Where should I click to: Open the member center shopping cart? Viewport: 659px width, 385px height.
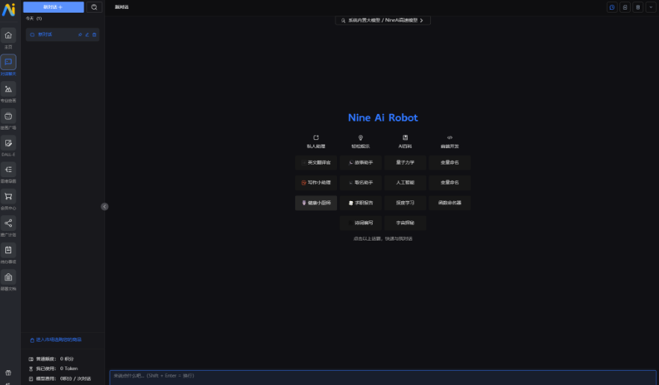tap(8, 197)
